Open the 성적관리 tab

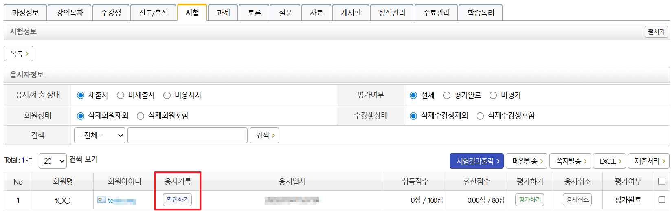[392, 13]
